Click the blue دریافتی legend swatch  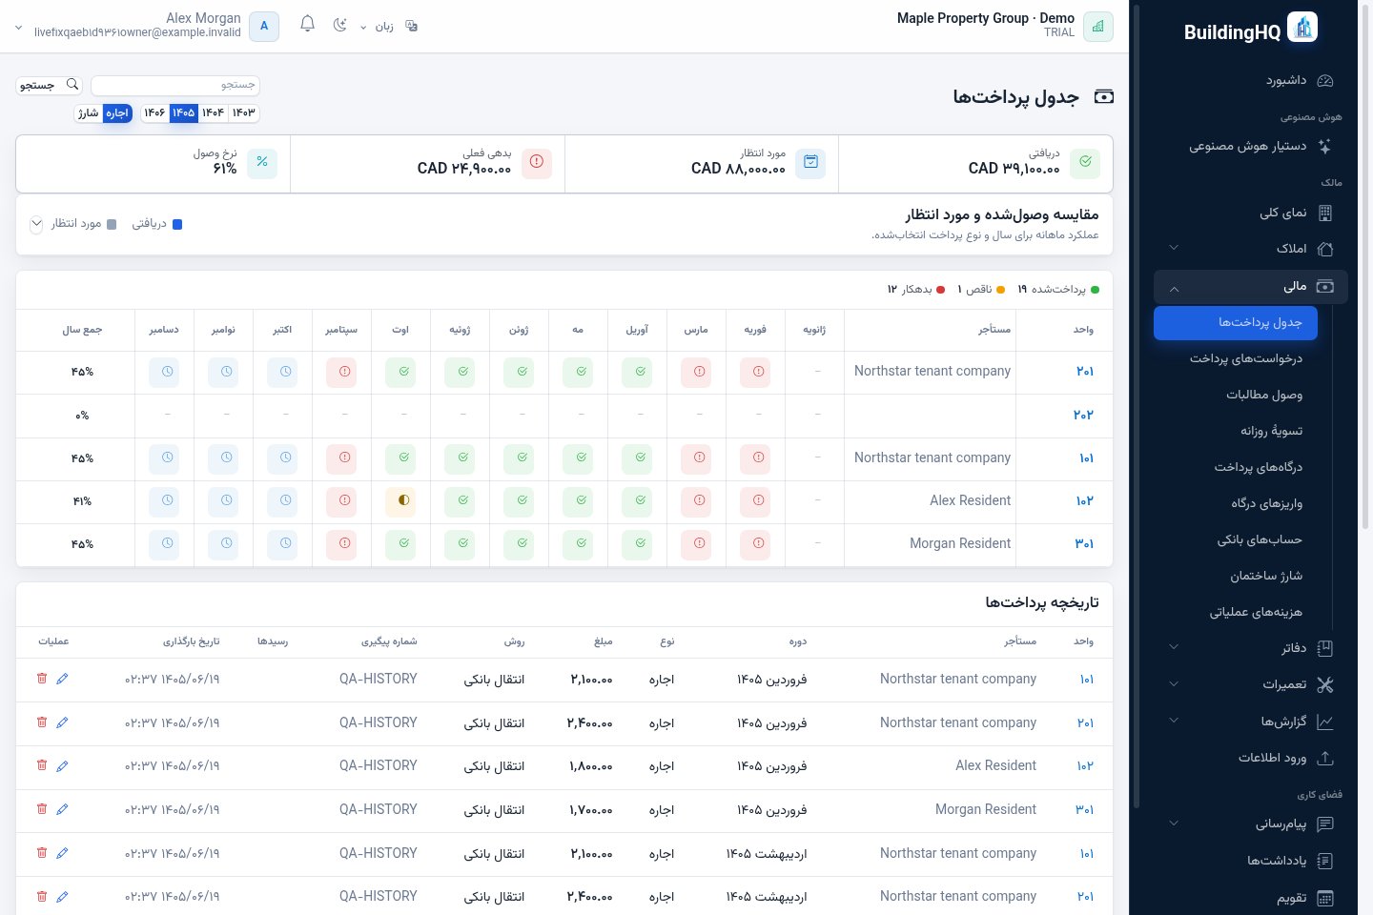[176, 224]
